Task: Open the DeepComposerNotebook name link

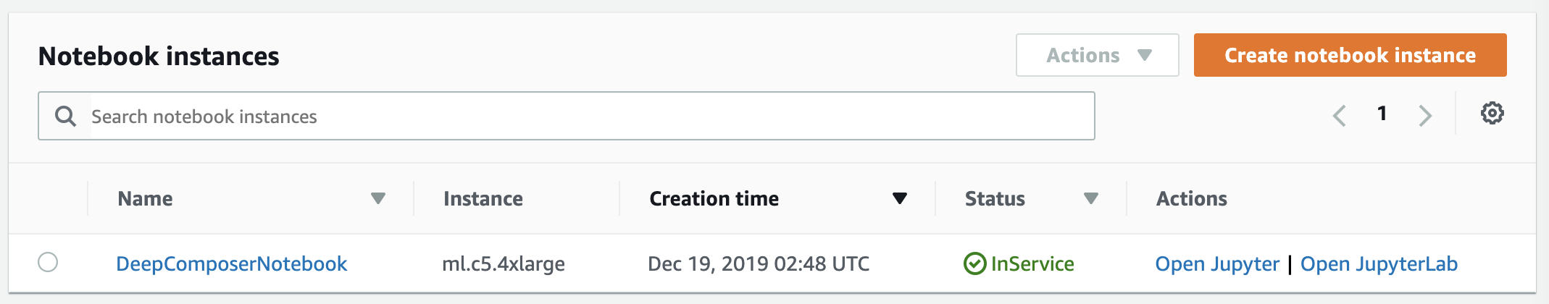Action: (231, 264)
